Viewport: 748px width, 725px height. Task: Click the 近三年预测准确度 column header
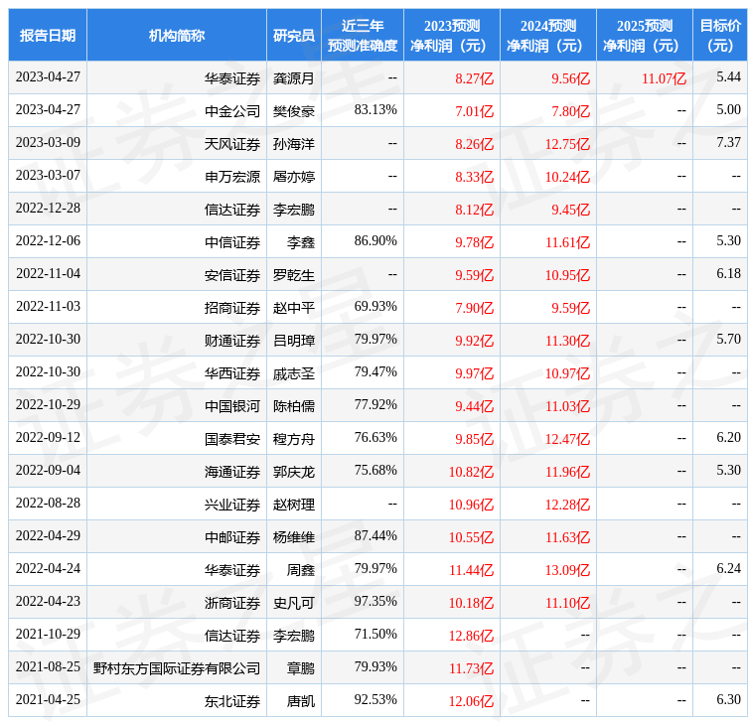(363, 36)
